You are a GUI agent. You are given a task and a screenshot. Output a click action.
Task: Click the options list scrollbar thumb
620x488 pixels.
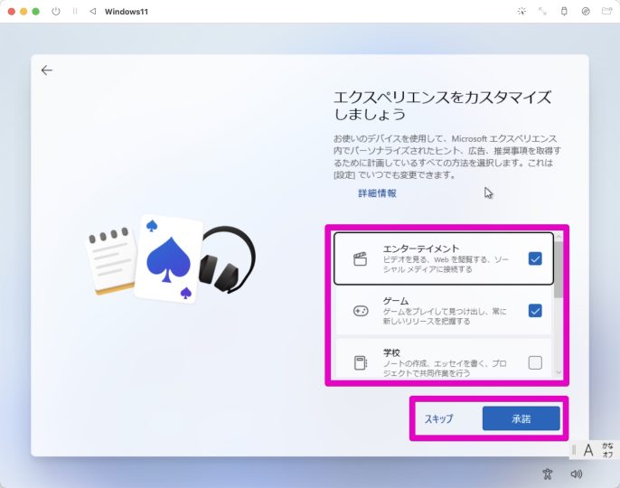(559, 269)
